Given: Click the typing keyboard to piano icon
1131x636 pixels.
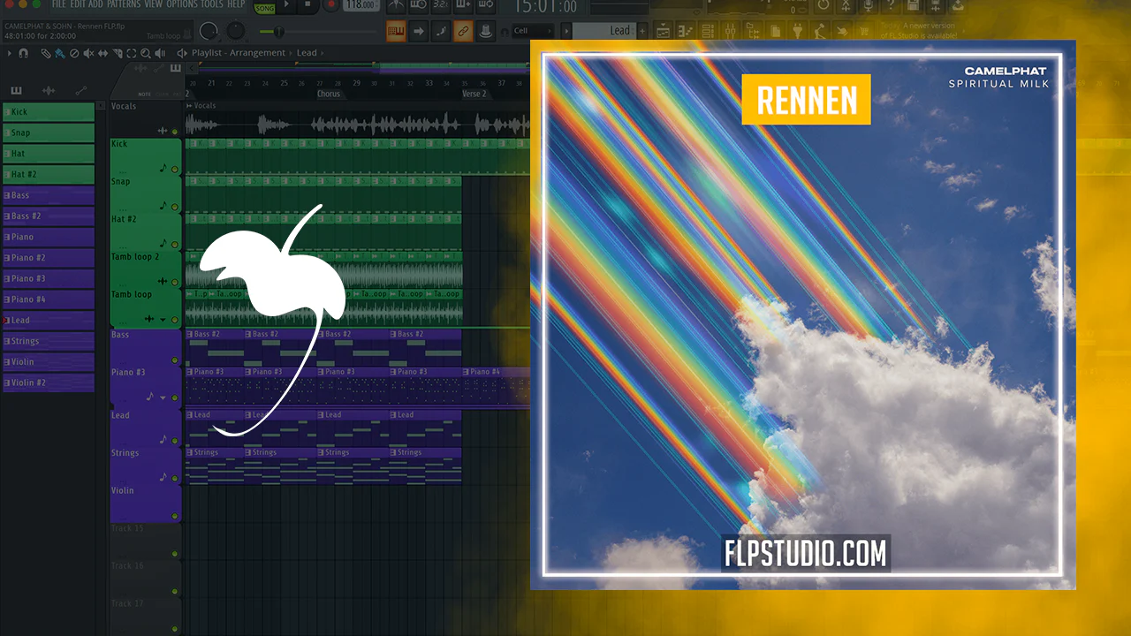Looking at the screenshot, I should point(397,32).
